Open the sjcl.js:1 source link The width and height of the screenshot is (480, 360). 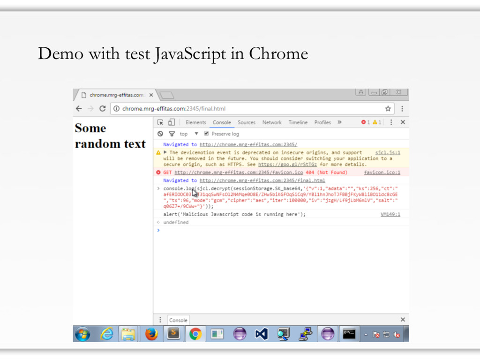[388, 152]
